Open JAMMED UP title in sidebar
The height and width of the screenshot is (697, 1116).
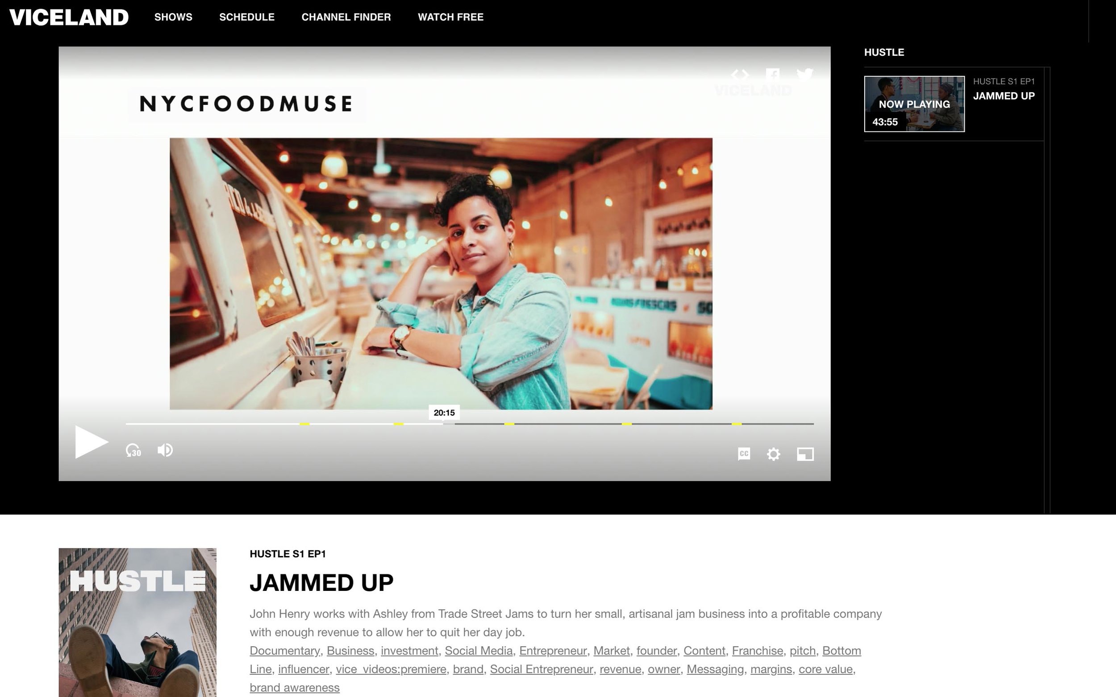point(1004,96)
